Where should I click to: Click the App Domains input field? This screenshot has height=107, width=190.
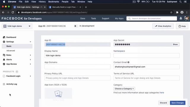tap(77, 67)
